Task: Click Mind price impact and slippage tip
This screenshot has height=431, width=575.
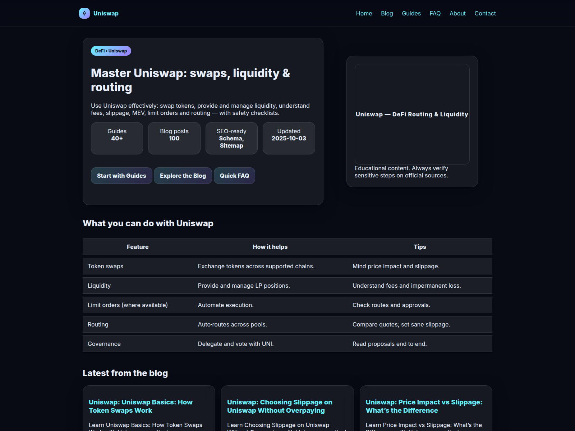Action: pos(420,266)
